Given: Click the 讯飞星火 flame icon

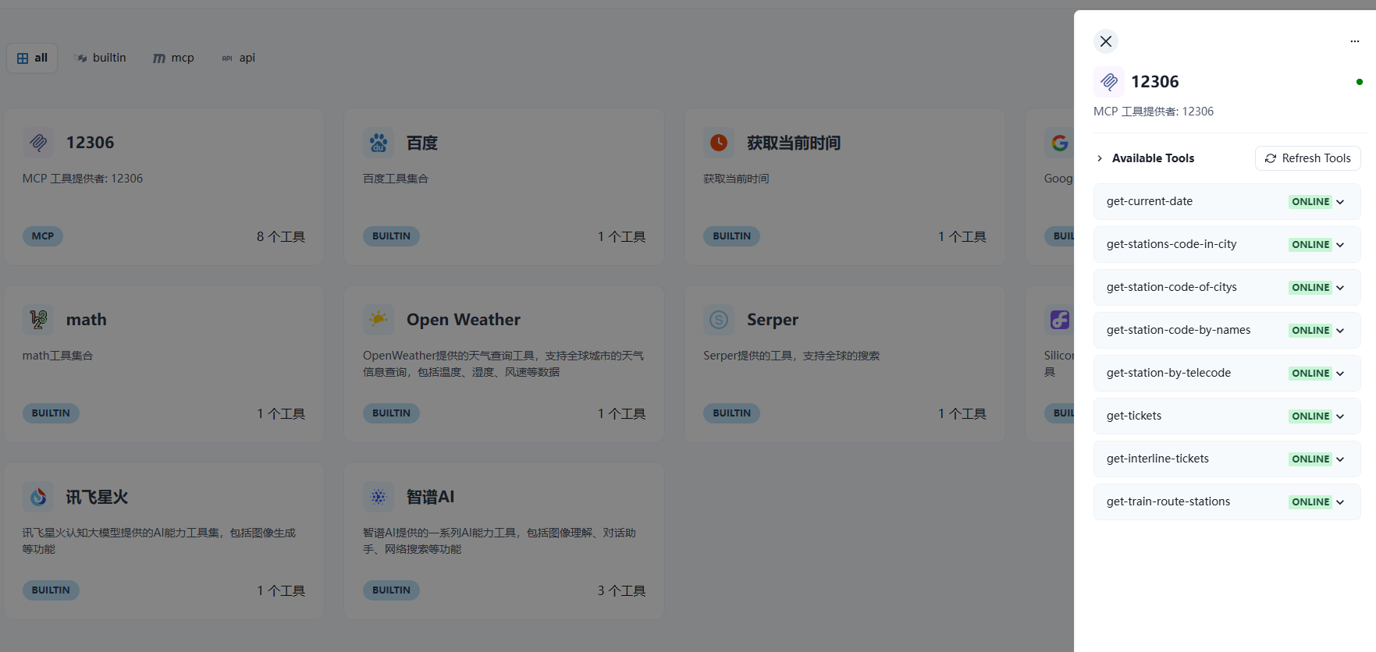Looking at the screenshot, I should (38, 497).
